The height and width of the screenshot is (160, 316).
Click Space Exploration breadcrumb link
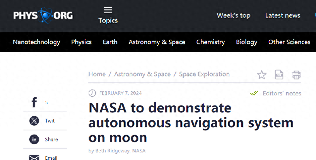(x=204, y=74)
